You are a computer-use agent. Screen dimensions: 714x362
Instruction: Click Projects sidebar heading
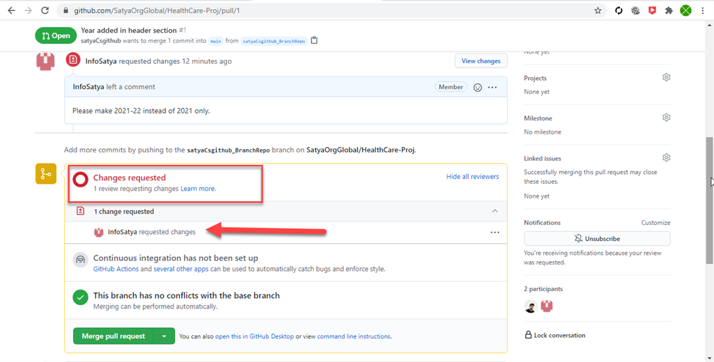coord(535,78)
